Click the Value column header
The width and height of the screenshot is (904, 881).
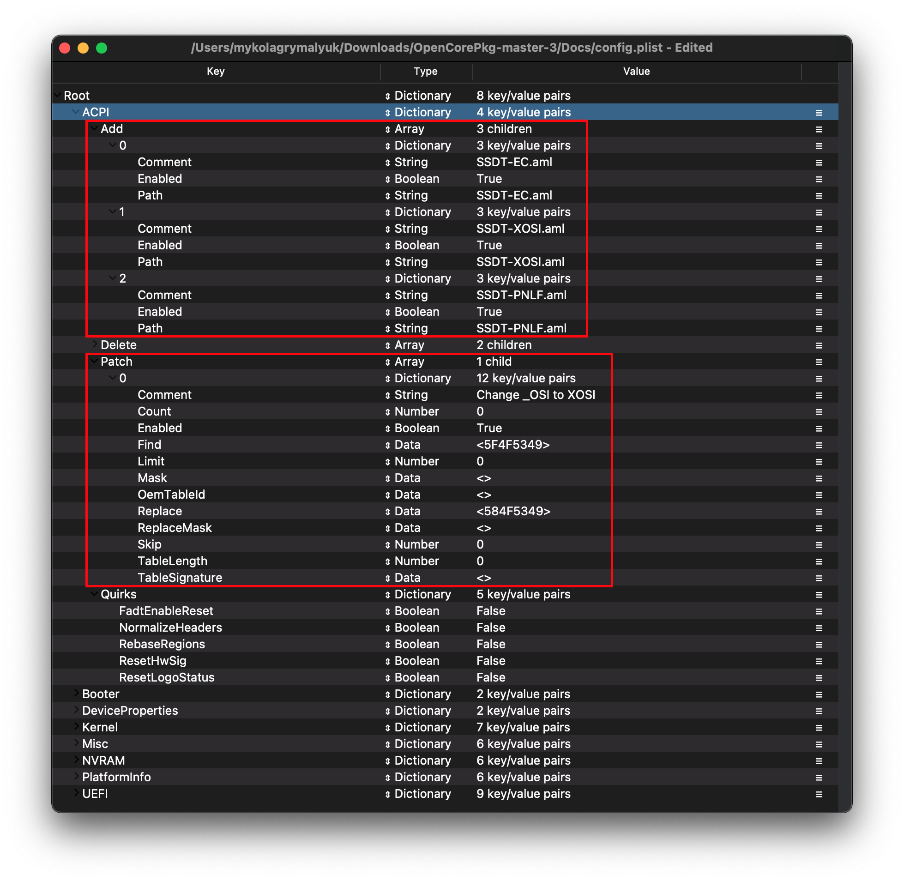point(636,71)
